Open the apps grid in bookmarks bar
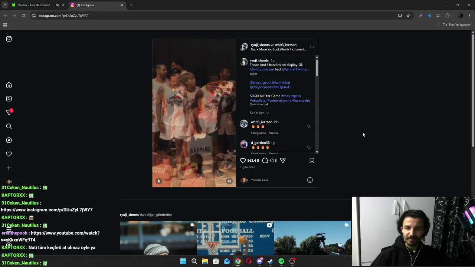Screen dimensions: 475x267 point(5,25)
